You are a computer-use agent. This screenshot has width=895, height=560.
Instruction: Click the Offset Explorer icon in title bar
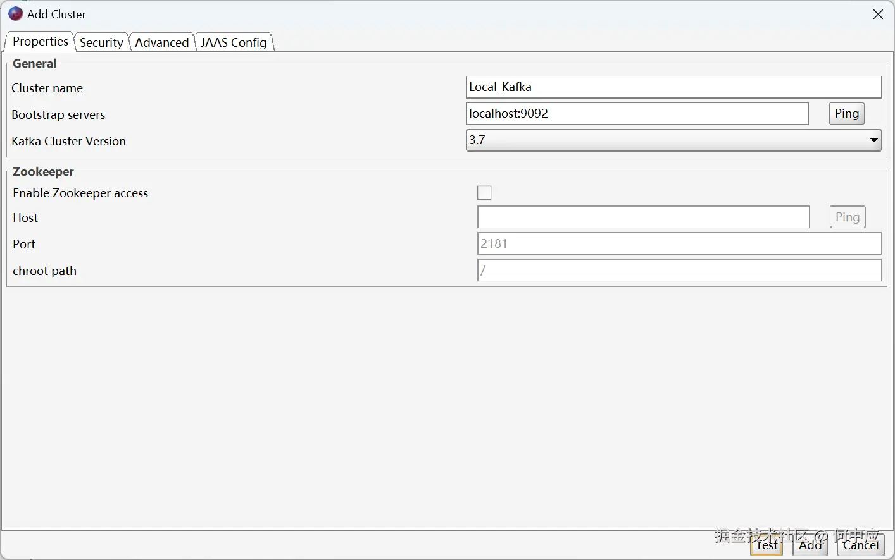pyautogui.click(x=15, y=14)
